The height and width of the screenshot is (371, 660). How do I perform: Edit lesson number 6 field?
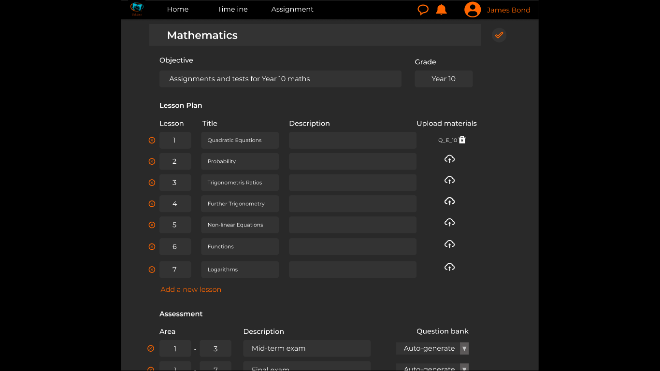(x=175, y=246)
